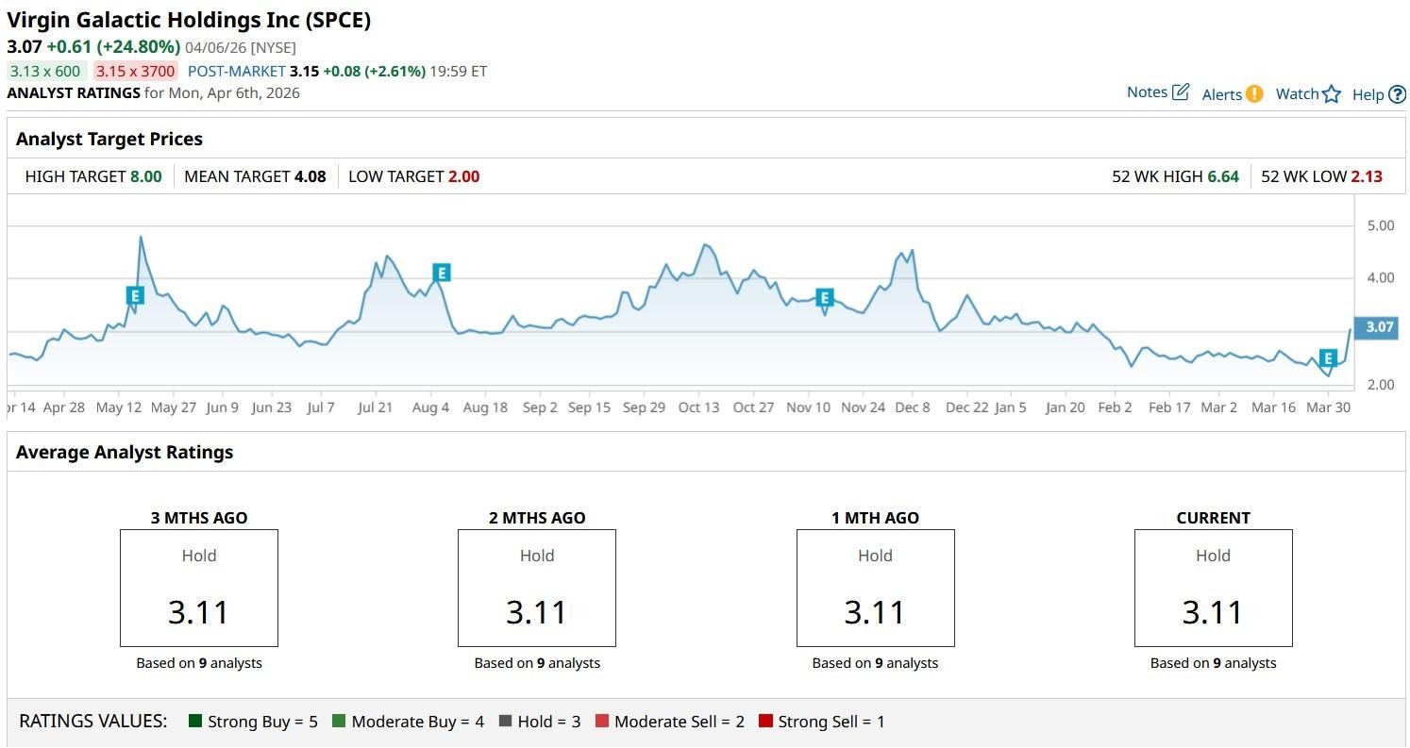
Task: Click the Strong Sell = 1 legend text
Action: pyautogui.click(x=831, y=722)
